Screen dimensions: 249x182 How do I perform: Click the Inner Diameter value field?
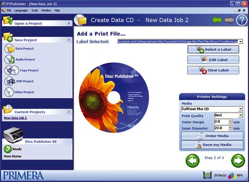[221, 128]
